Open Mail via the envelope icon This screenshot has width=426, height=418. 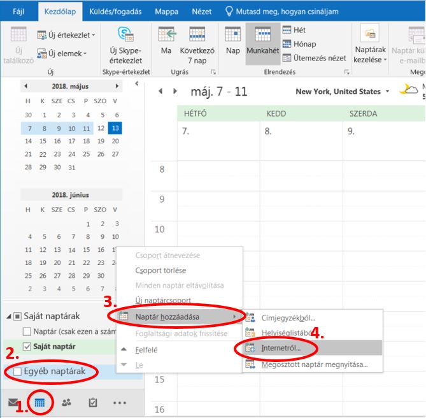(x=13, y=403)
